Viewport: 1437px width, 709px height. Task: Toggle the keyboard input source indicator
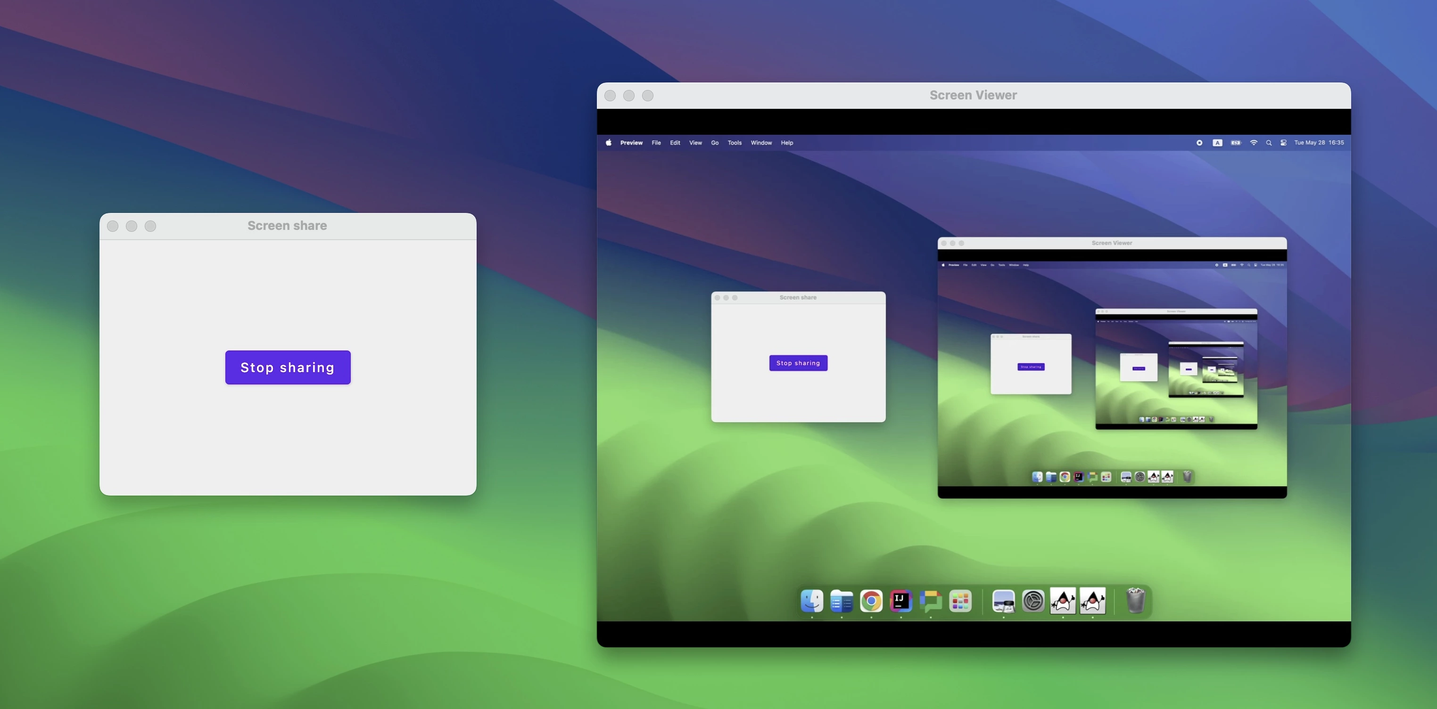[x=1216, y=142]
